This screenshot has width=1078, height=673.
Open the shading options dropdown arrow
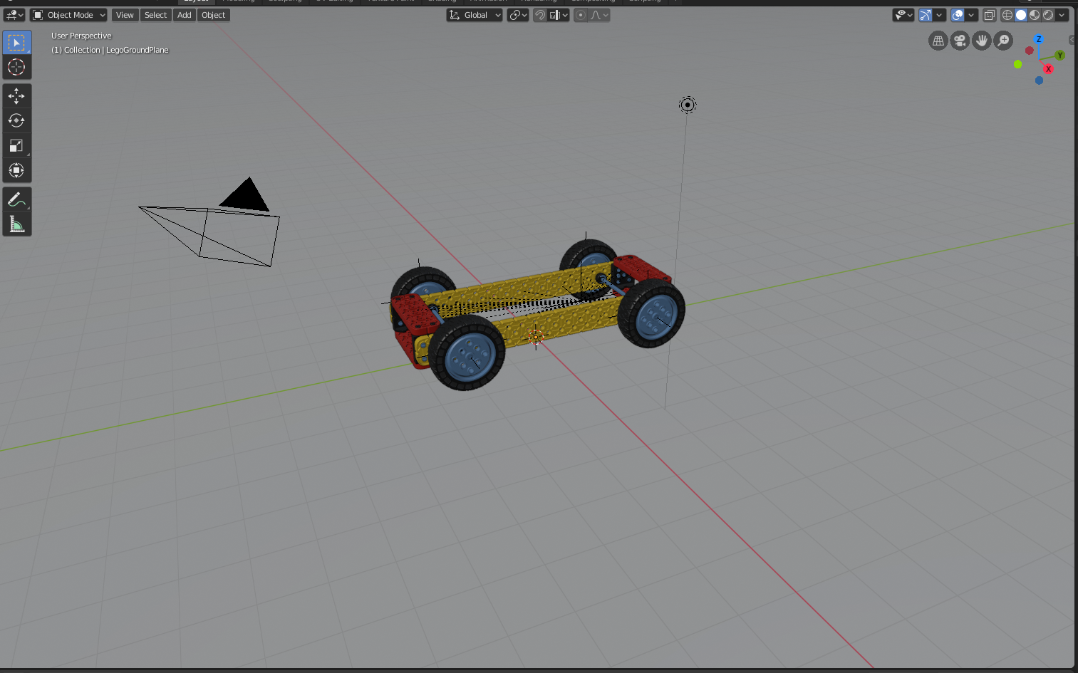[x=1062, y=15]
